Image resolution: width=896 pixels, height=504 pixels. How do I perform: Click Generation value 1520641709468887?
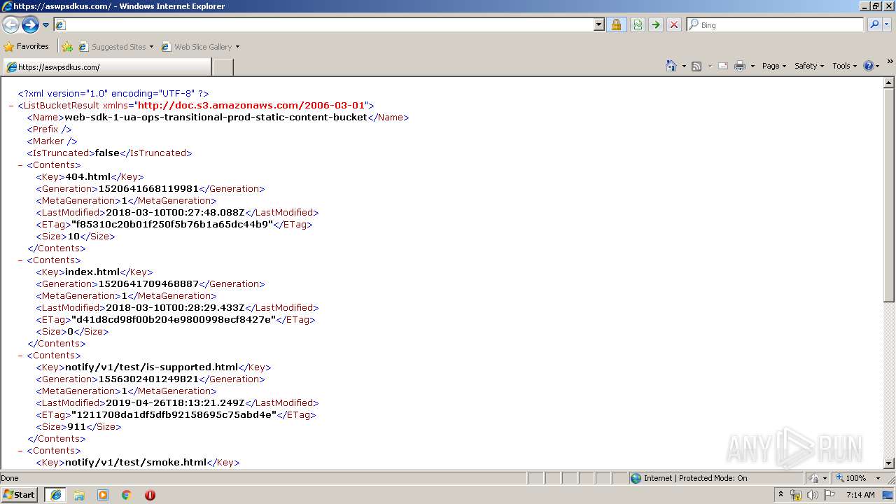point(148,284)
